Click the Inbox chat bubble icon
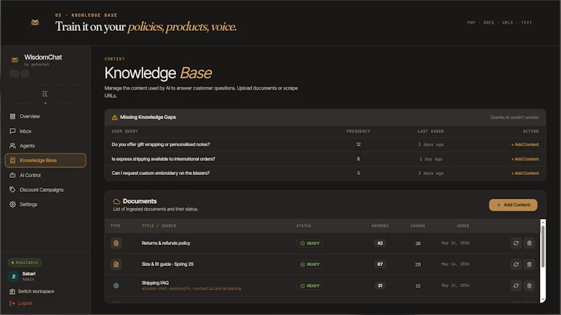The width and height of the screenshot is (561, 315). [x=13, y=131]
